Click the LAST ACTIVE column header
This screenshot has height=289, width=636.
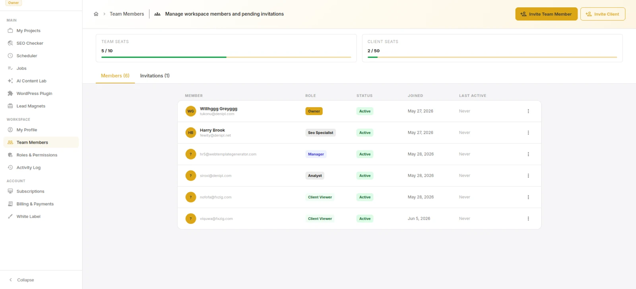[473, 96]
